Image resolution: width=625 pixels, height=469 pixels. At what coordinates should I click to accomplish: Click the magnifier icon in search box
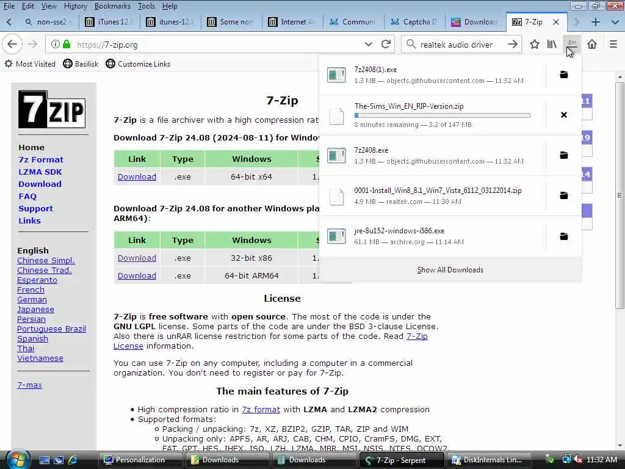(411, 44)
